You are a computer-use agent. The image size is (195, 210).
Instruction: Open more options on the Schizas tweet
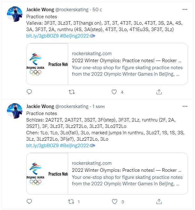click(185, 106)
